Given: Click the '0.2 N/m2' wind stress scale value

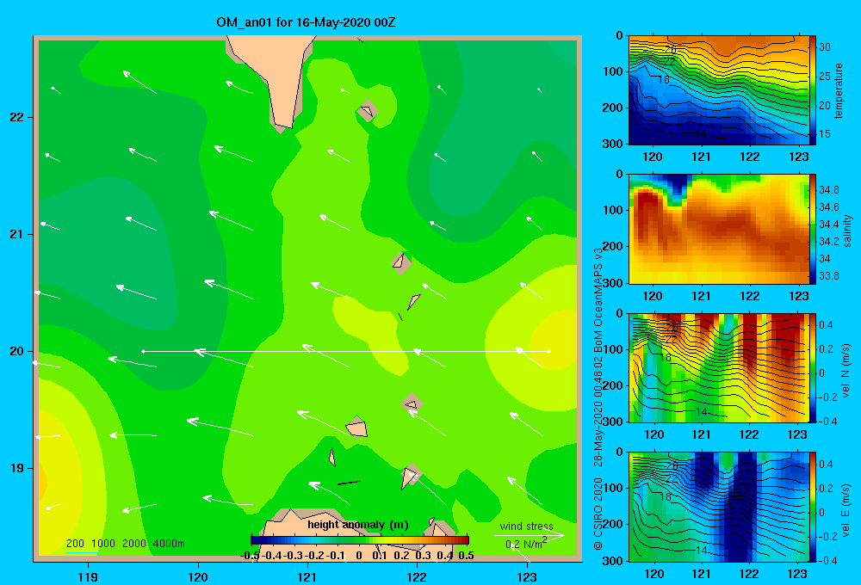Looking at the screenshot, I should [x=525, y=544].
